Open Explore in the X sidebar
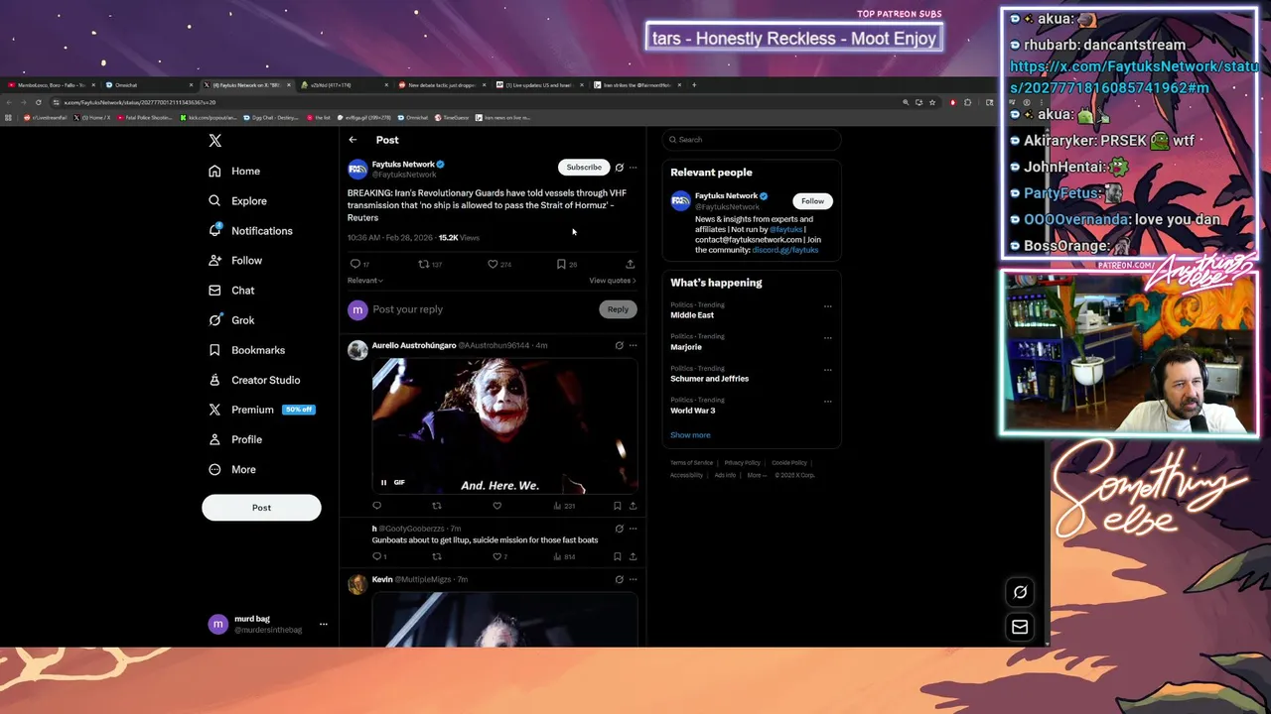This screenshot has width=1271, height=714. 237,200
